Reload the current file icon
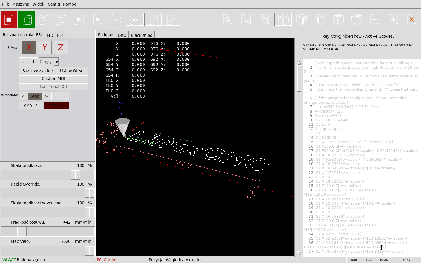This screenshot has height=263, width=421. coord(62,20)
